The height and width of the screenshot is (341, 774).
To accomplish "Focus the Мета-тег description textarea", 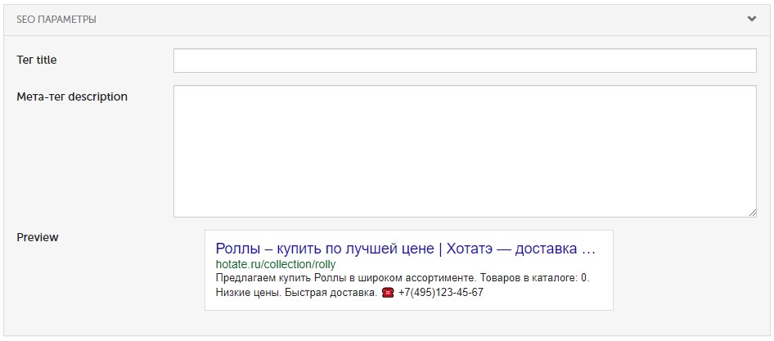I will point(465,151).
